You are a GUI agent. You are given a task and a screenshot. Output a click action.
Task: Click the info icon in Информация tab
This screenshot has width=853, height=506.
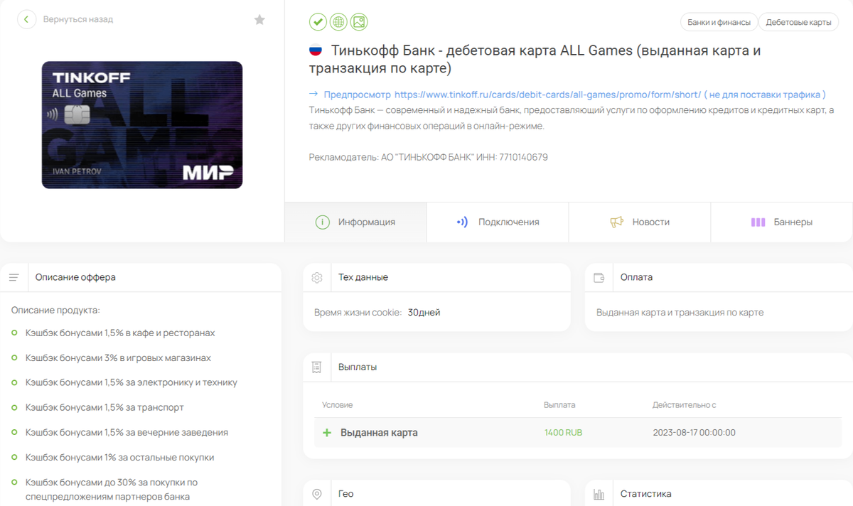coord(323,222)
